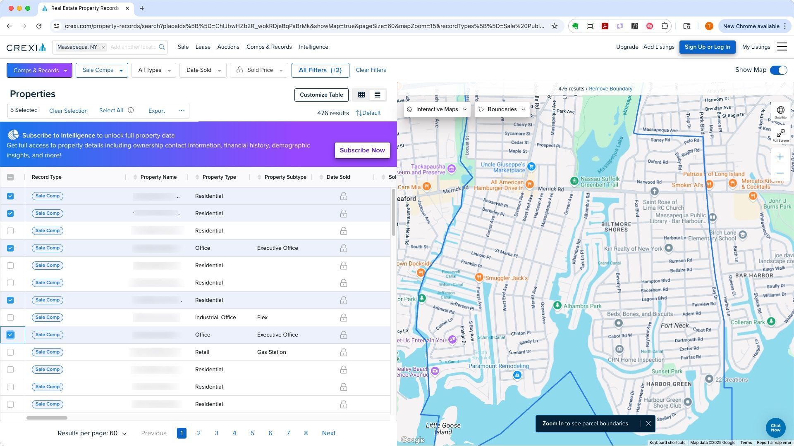The height and width of the screenshot is (446, 794).
Task: Zoom in the map with plus
Action: pyautogui.click(x=780, y=157)
